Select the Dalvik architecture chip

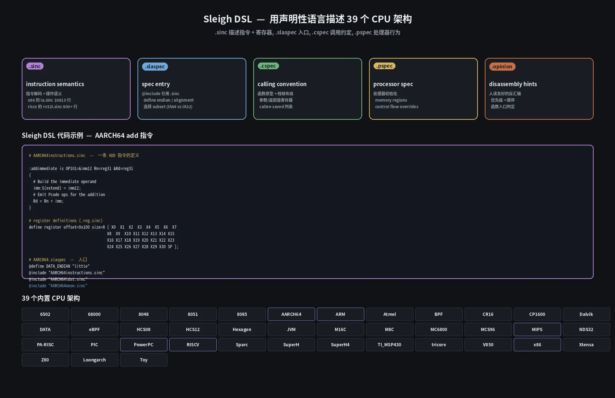[x=586, y=314]
